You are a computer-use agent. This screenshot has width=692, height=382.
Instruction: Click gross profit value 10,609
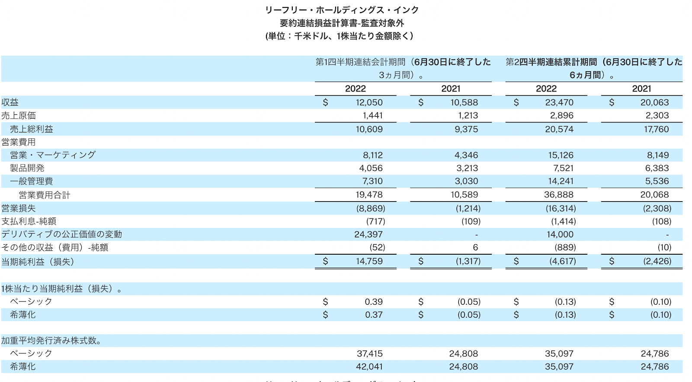point(369,129)
